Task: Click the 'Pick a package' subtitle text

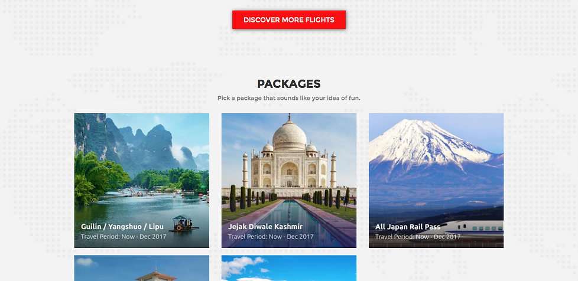Action: (x=288, y=99)
